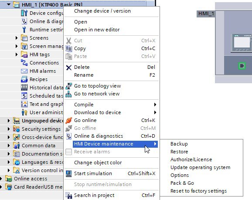
Task: Click the Version control interface icon
Action: 17,170
